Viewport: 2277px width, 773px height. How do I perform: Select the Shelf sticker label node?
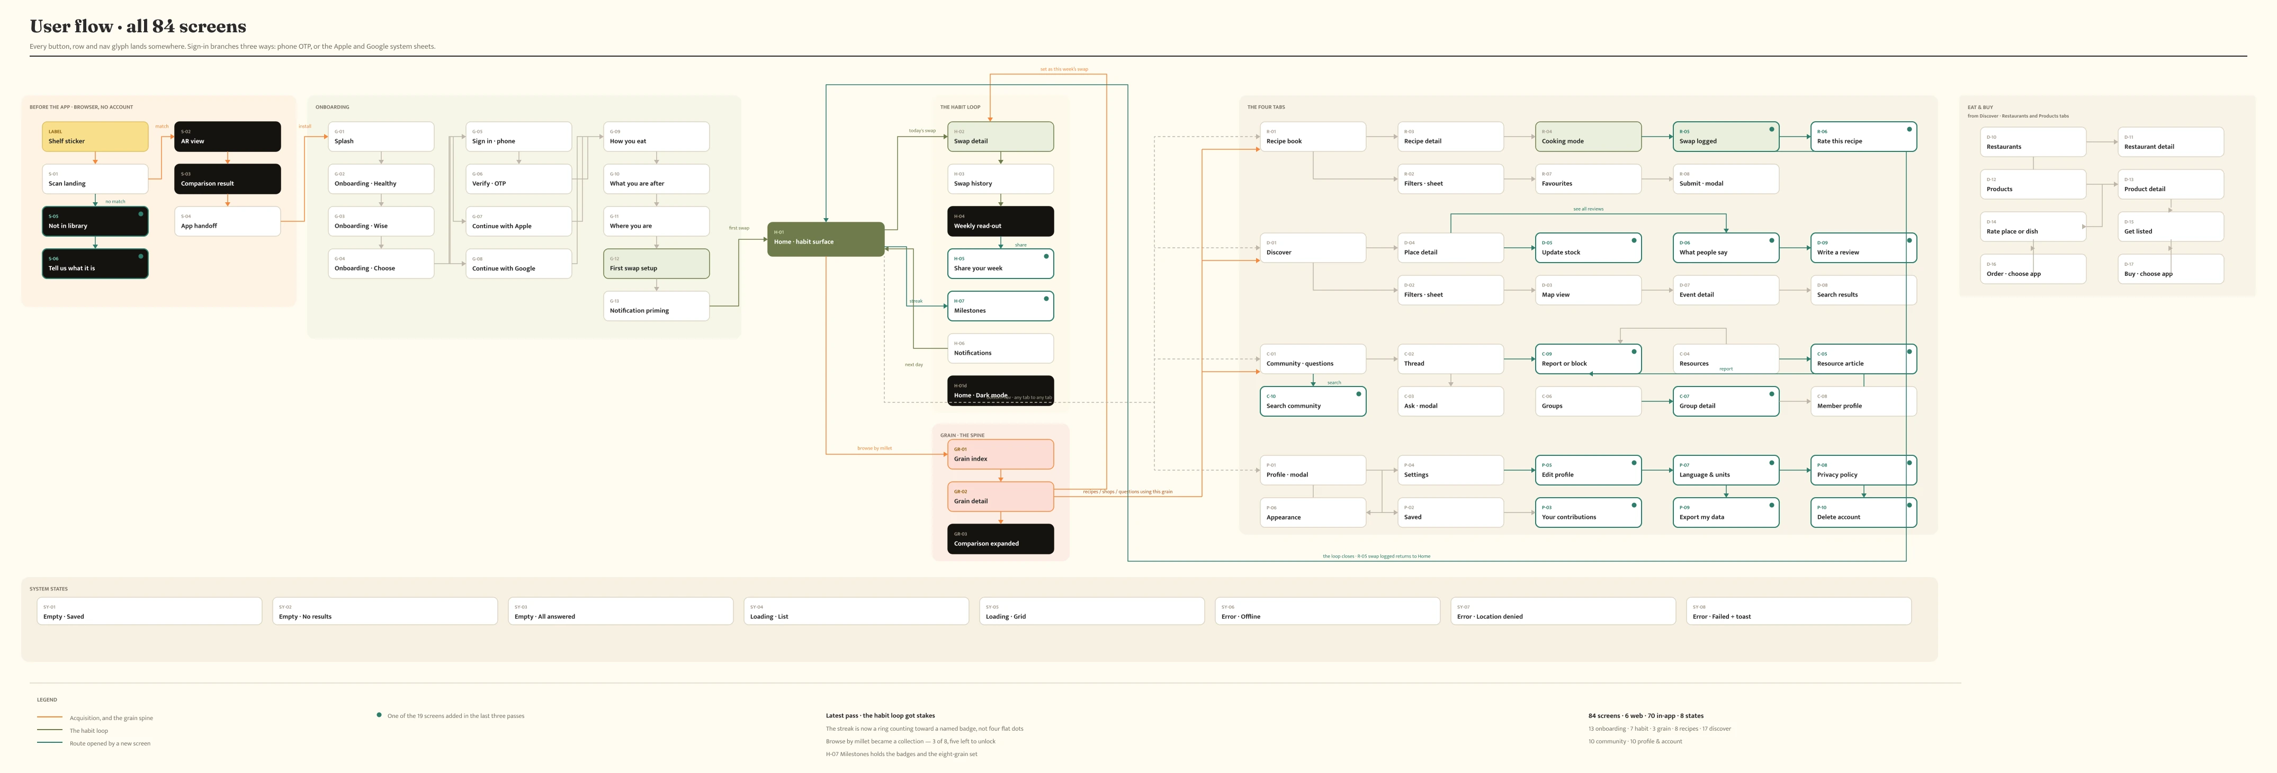click(x=95, y=137)
